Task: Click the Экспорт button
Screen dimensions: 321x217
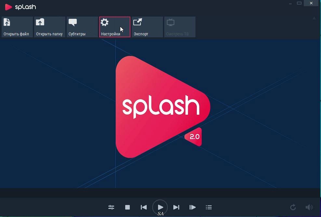Action: (147, 27)
